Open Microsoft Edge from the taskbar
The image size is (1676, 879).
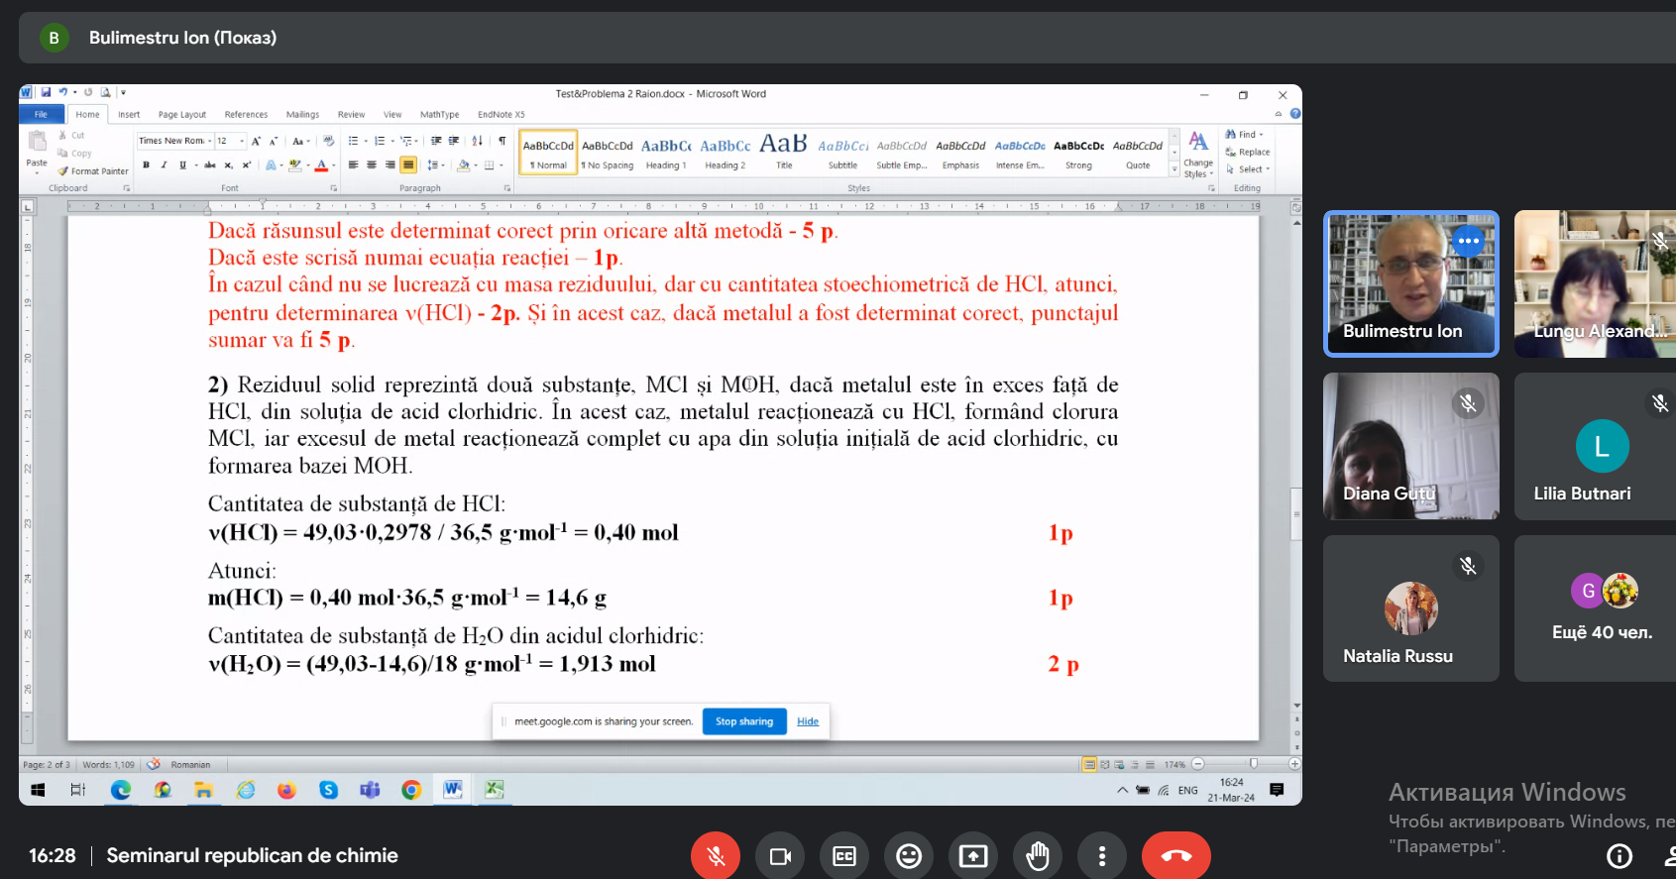pos(121,790)
